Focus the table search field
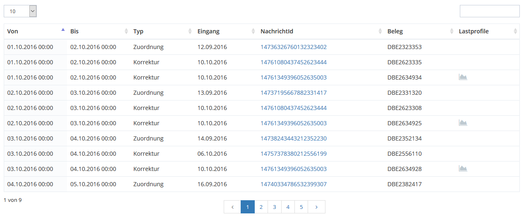Screen dimensions: 526x220 (490, 11)
